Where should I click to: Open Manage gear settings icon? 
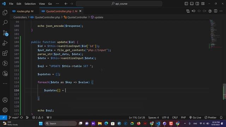click(x=5, y=110)
